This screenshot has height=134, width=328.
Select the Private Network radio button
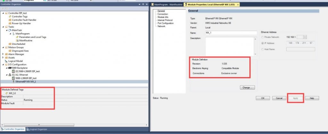tap(263, 37)
